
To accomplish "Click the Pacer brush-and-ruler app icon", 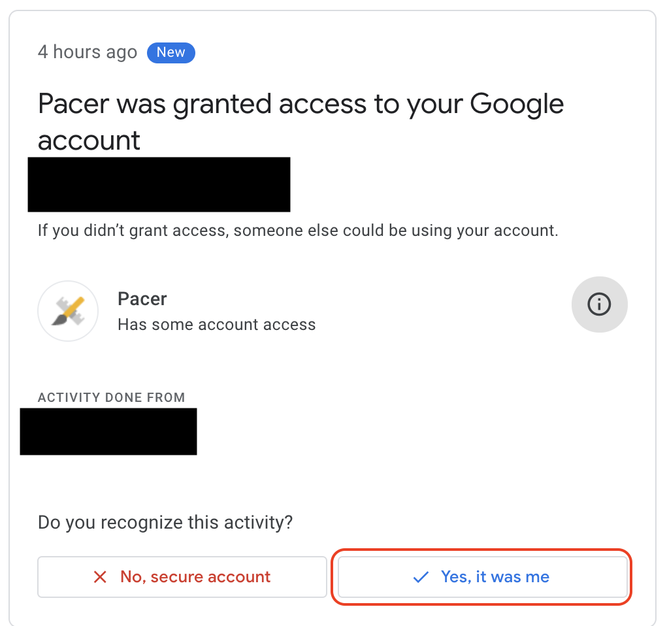I will point(68,311).
